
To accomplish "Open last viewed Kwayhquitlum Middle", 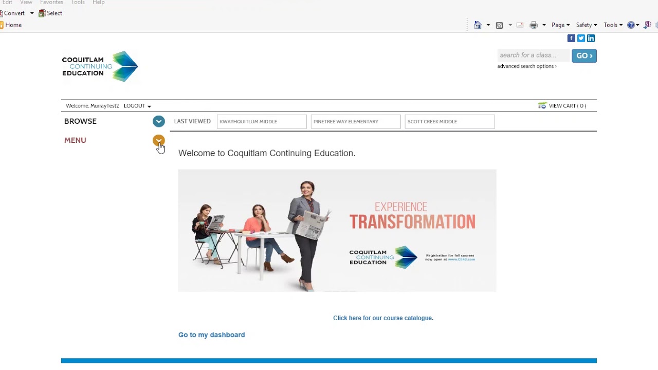I will (262, 122).
